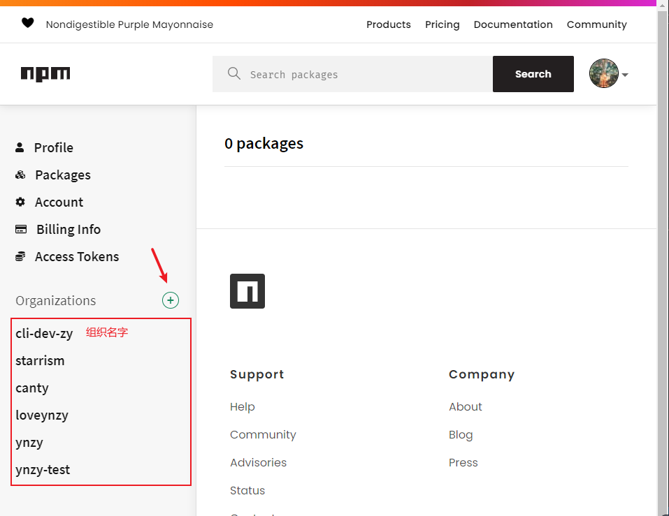Open Billing Info in the sidebar
The height and width of the screenshot is (516, 669).
(x=69, y=229)
